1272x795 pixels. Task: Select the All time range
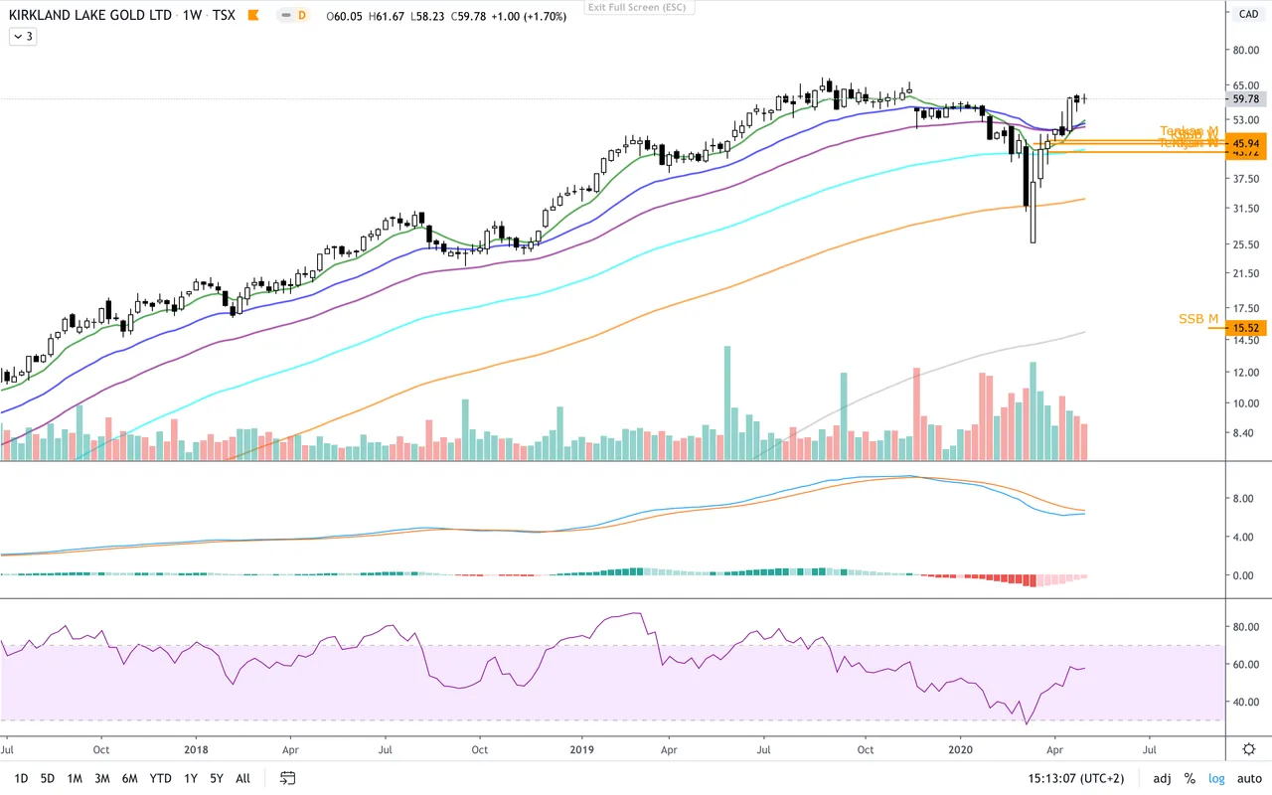click(x=242, y=778)
